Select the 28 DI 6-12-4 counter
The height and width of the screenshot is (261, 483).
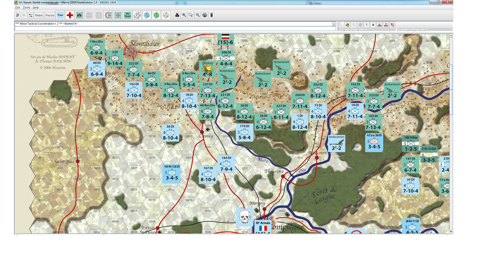(263, 122)
